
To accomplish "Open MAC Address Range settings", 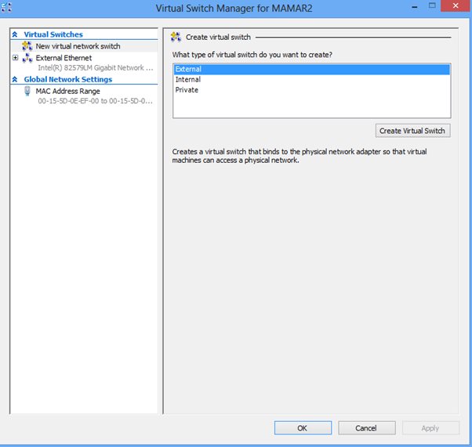I will [67, 92].
